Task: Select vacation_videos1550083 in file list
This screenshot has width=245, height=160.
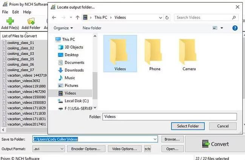Action: (x=26, y=103)
